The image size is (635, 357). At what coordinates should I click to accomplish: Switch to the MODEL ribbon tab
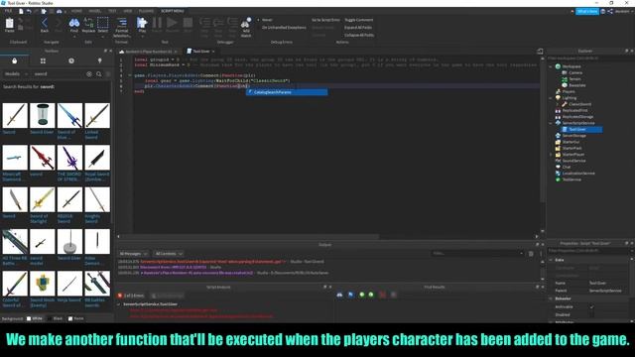tap(95, 11)
